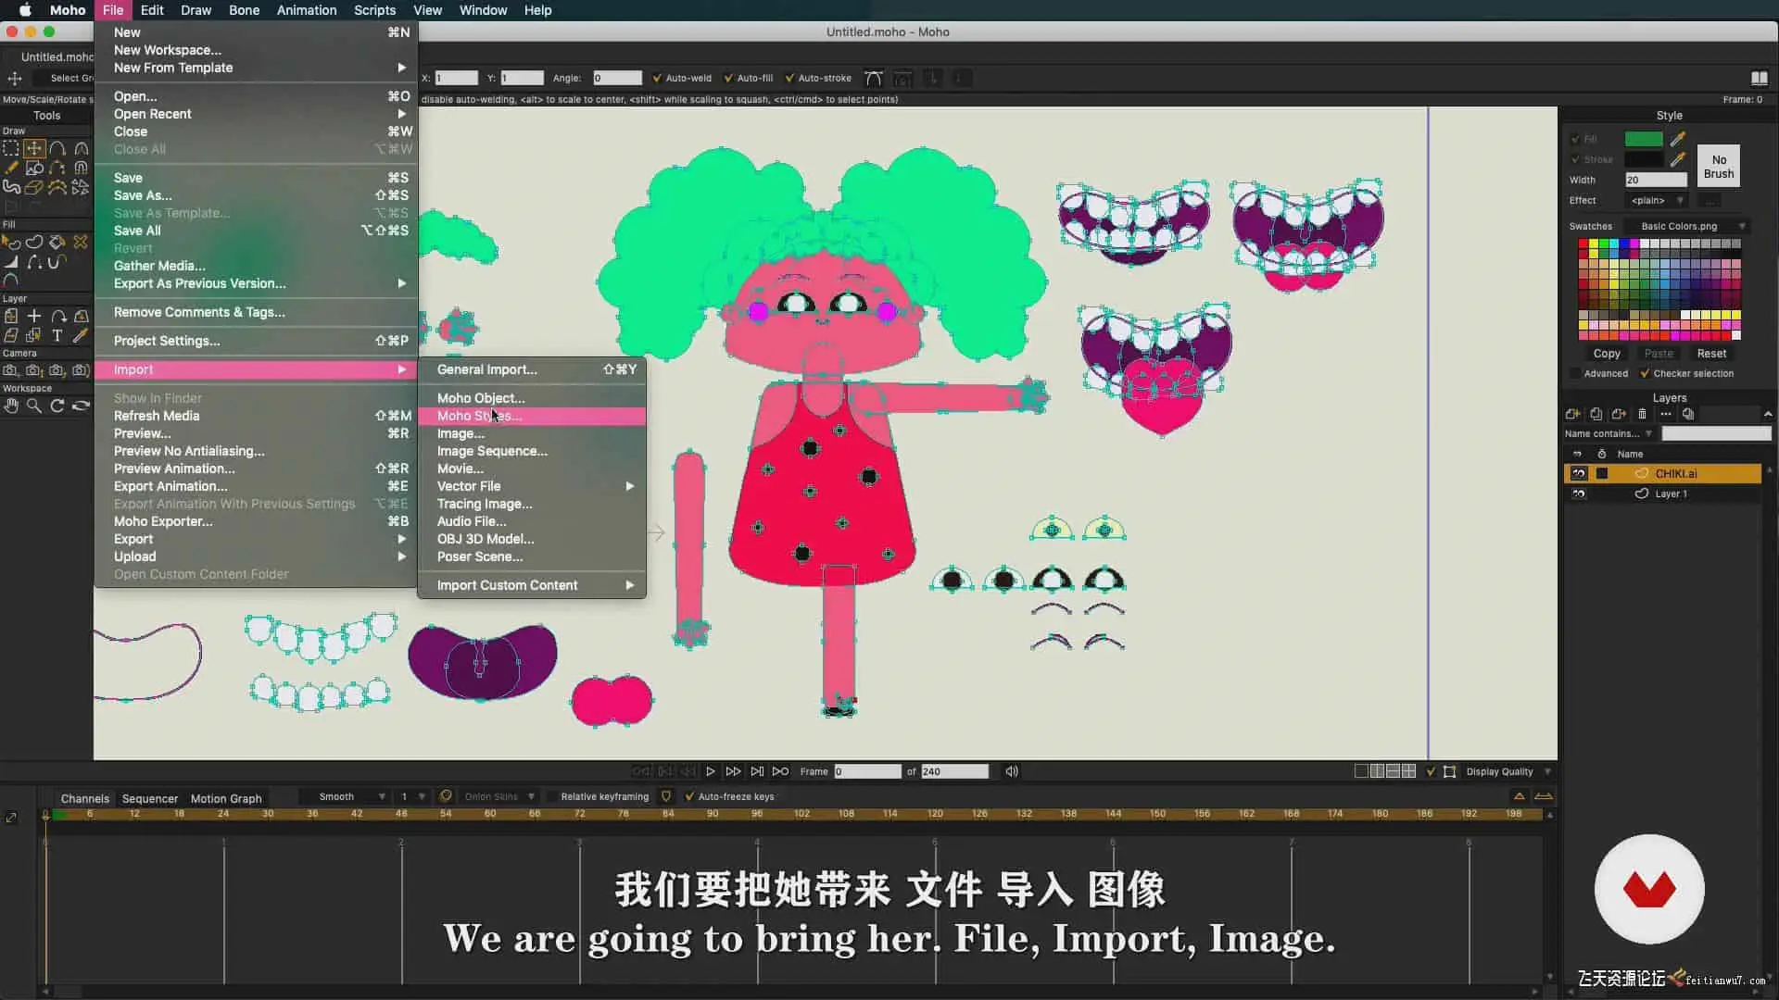Expand the Vector File submenu

[x=532, y=486]
